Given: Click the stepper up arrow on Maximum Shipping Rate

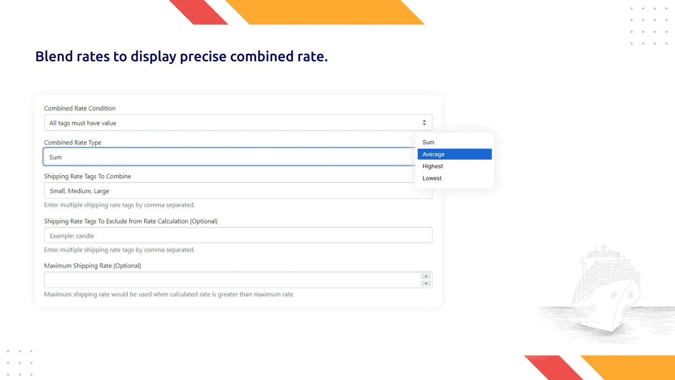Looking at the screenshot, I should tap(426, 276).
